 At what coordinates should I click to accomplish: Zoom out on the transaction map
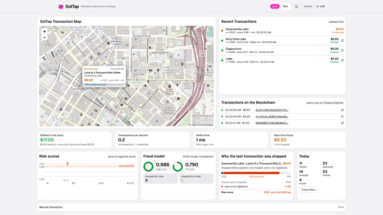point(45,37)
